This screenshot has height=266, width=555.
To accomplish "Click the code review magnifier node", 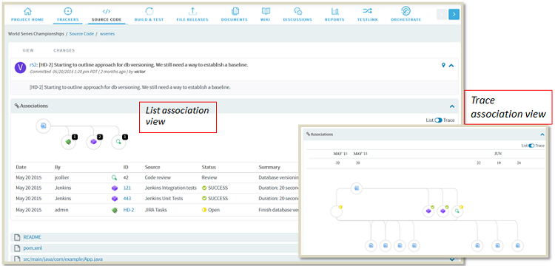I will pos(118,142).
